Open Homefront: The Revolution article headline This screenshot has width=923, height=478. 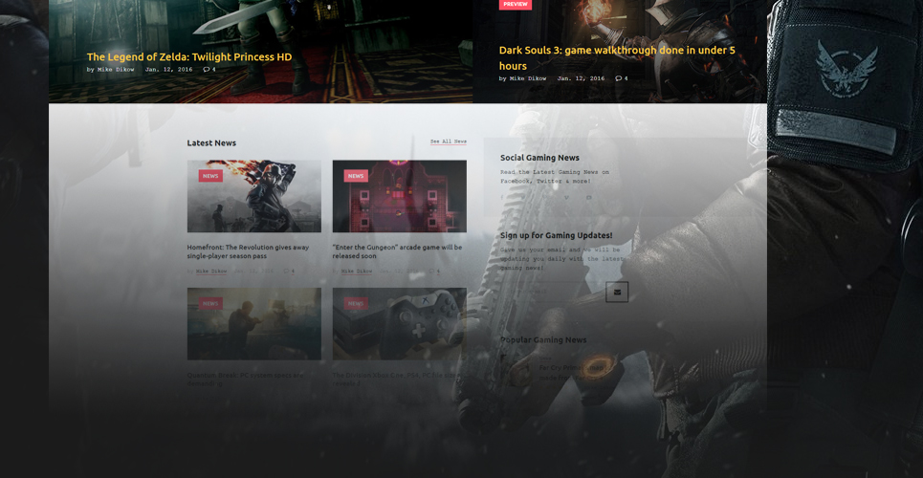click(248, 252)
